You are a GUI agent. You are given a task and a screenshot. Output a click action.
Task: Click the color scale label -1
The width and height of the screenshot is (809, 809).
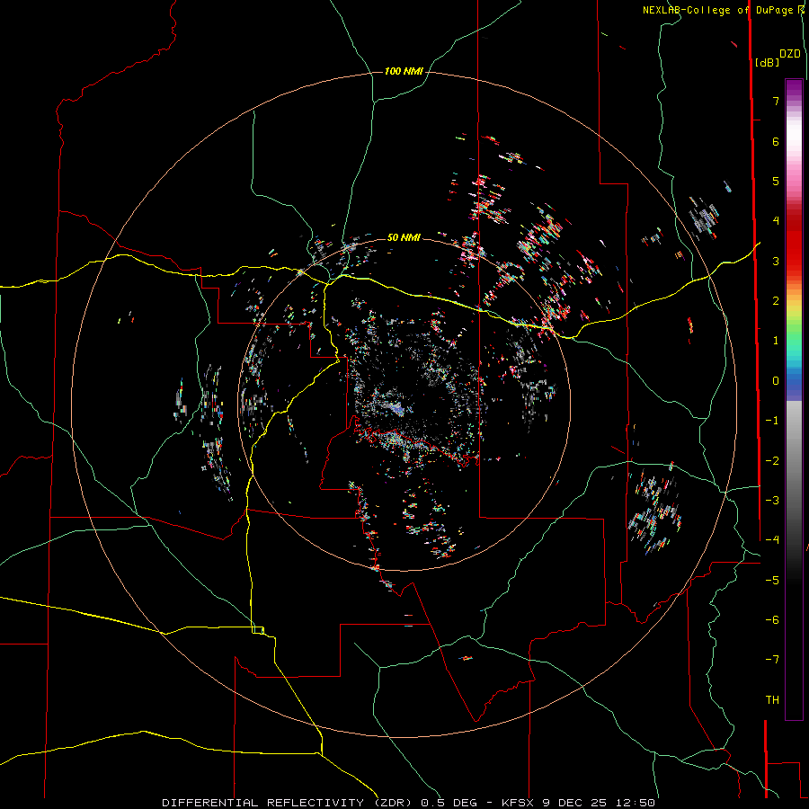click(772, 421)
